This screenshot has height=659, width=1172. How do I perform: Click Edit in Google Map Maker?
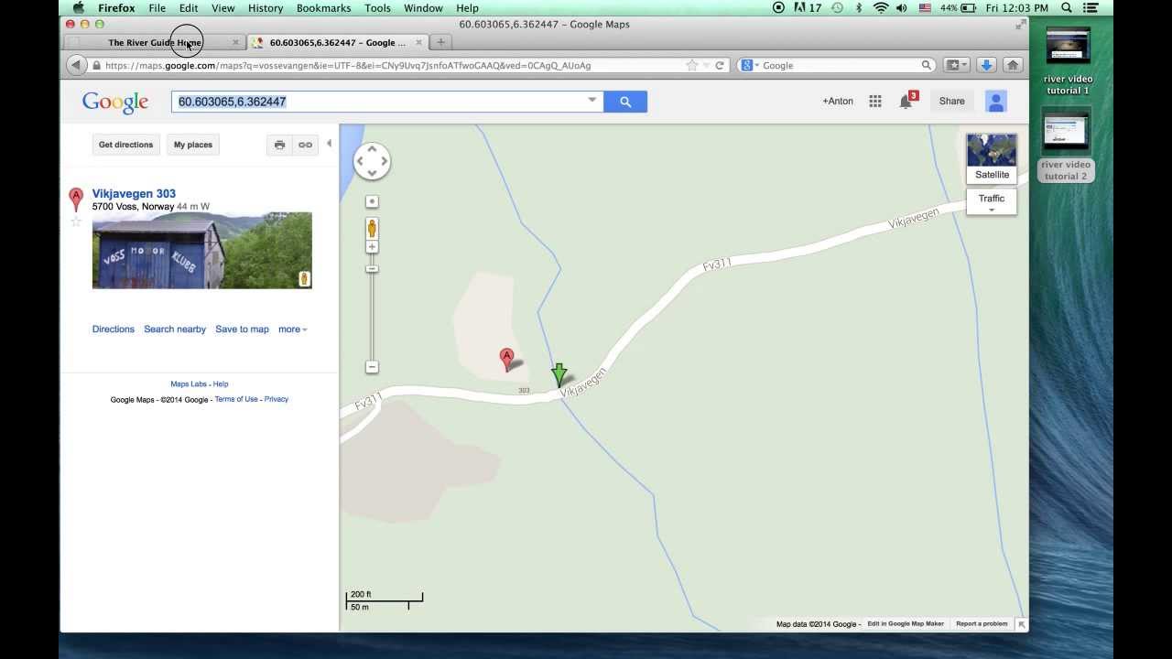906,624
